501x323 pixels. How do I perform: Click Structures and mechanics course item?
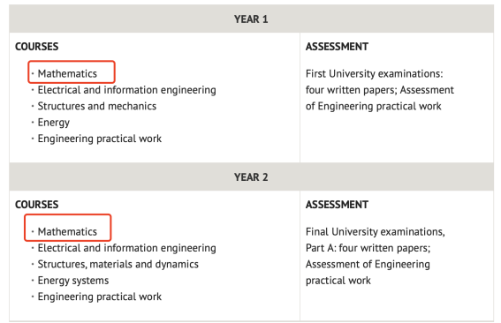click(x=97, y=106)
